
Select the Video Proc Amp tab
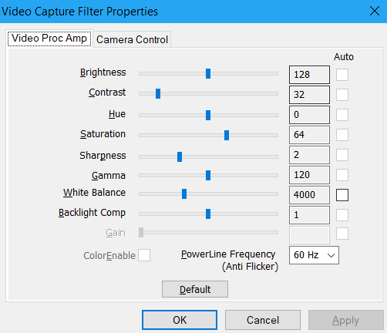(49, 39)
